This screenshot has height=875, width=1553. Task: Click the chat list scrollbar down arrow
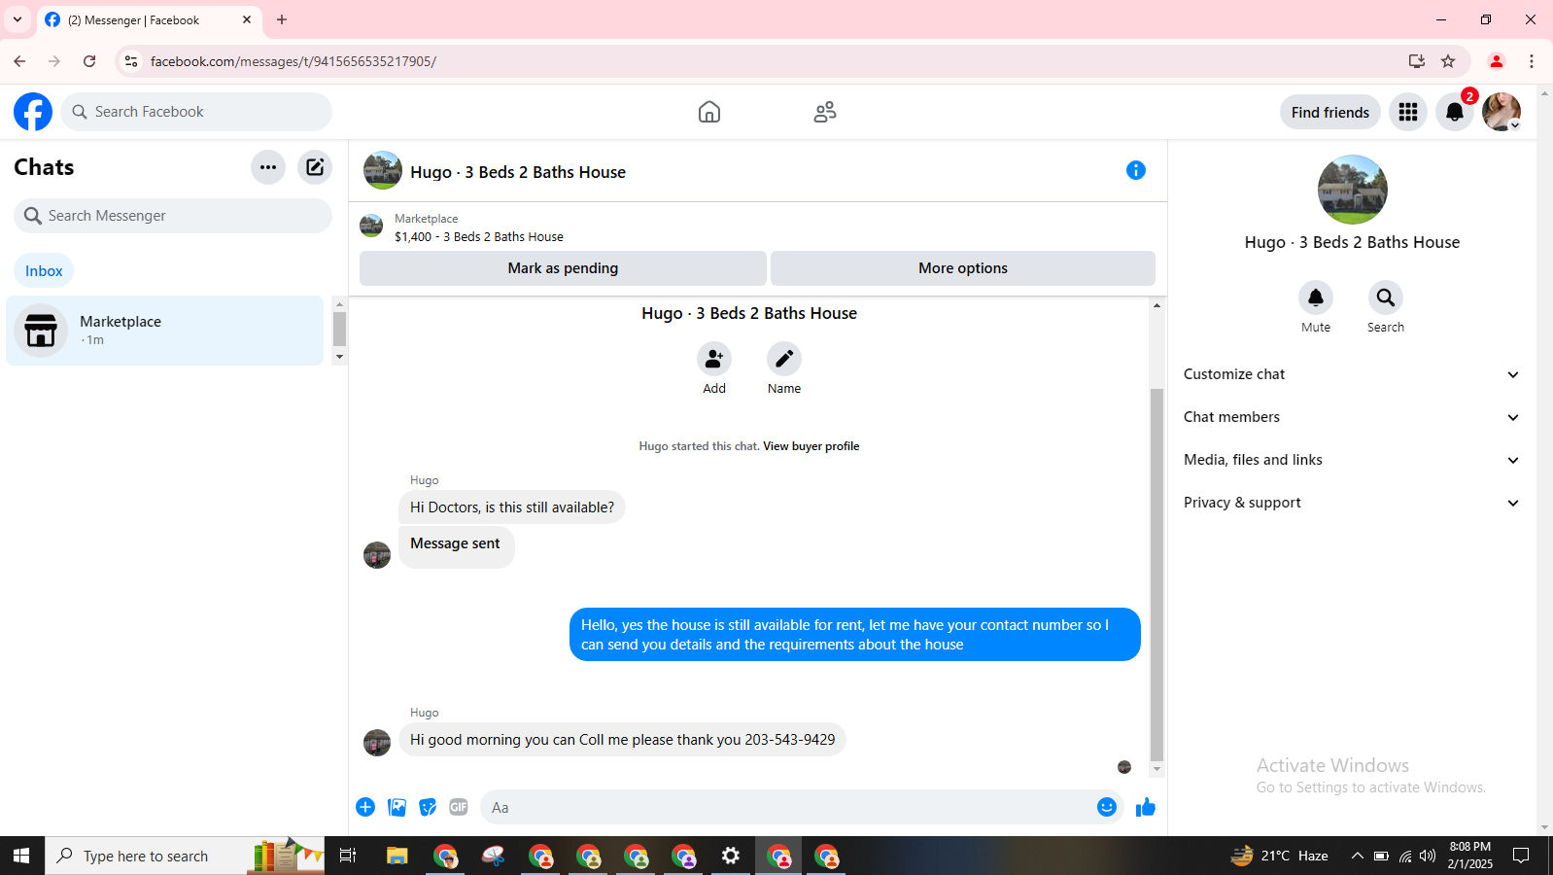[x=339, y=357]
